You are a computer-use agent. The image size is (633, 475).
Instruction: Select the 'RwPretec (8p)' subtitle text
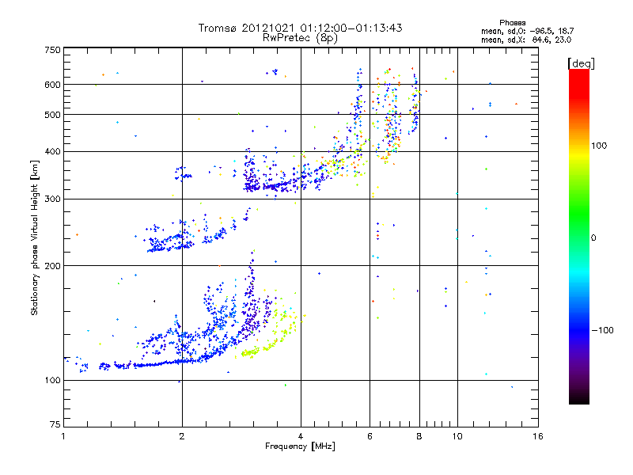(300, 38)
